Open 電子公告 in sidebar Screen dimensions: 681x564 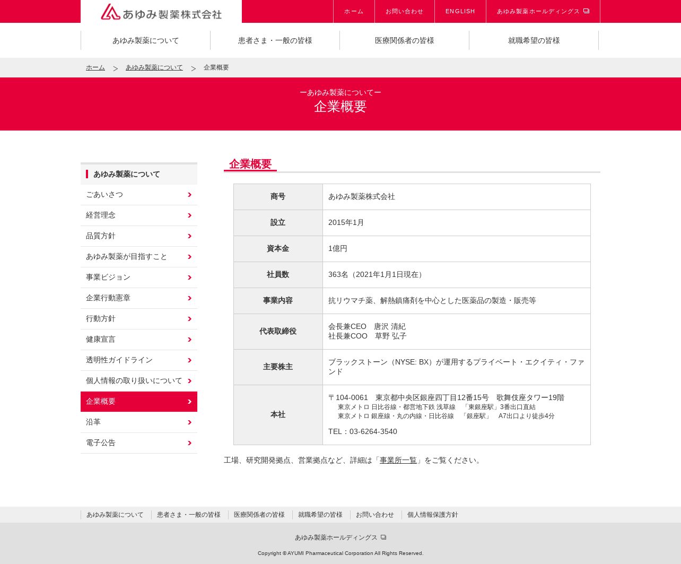point(139,443)
